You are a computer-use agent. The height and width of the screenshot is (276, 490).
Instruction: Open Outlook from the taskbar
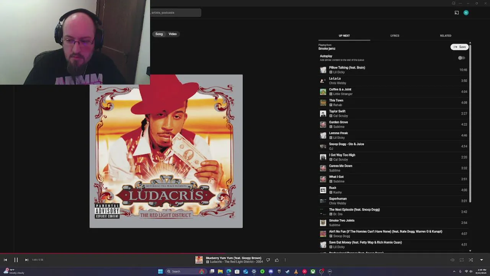click(x=245, y=271)
